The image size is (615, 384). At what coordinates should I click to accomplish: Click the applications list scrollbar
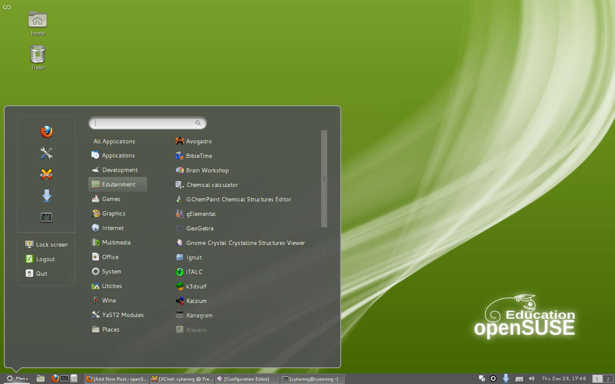pos(324,179)
